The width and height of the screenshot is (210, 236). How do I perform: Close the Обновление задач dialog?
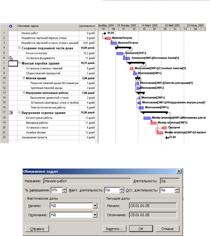coord(179,171)
